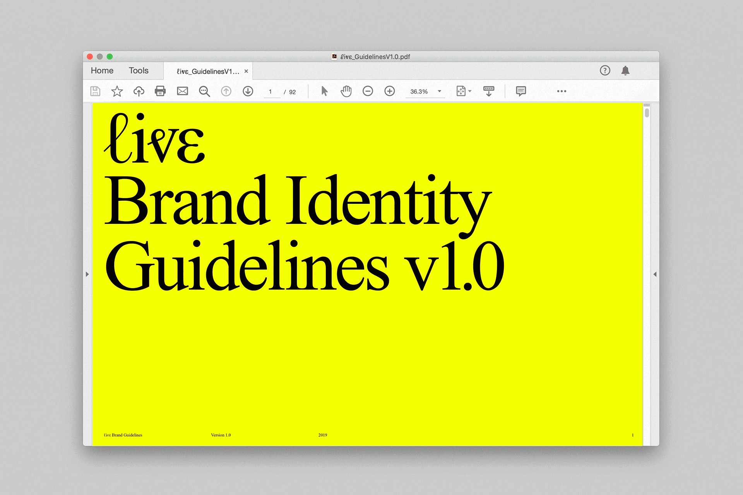This screenshot has height=495, width=743.
Task: Zoom out with minus button
Action: point(368,91)
